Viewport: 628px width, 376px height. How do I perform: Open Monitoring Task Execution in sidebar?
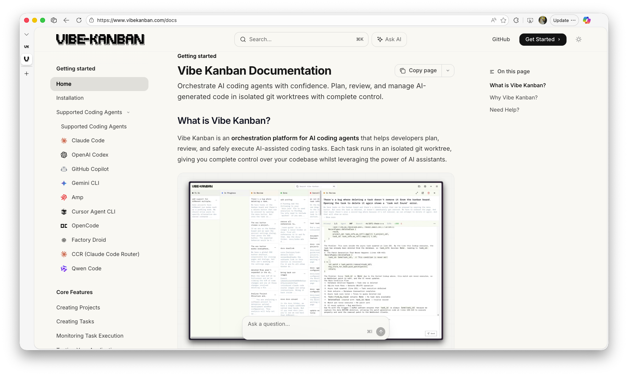(x=90, y=336)
